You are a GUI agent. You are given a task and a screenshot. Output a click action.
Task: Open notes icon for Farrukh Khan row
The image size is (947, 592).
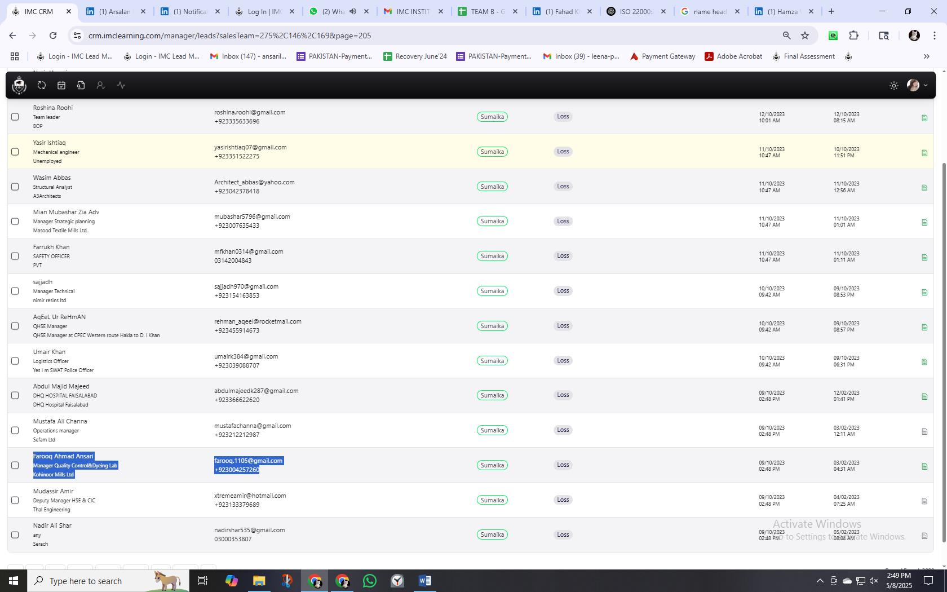pyautogui.click(x=924, y=257)
